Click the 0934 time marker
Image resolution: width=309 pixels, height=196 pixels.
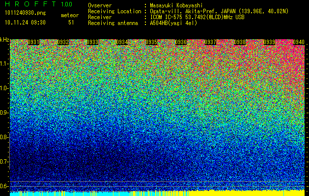(122, 42)
